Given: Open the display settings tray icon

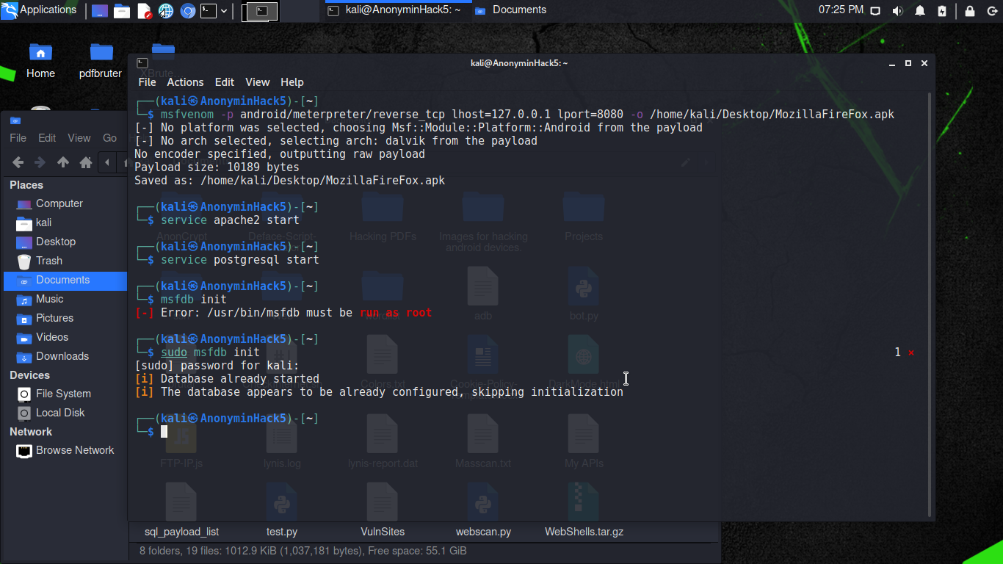Looking at the screenshot, I should pos(875,10).
